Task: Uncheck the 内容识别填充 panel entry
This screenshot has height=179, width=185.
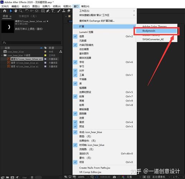Action: 105,45
